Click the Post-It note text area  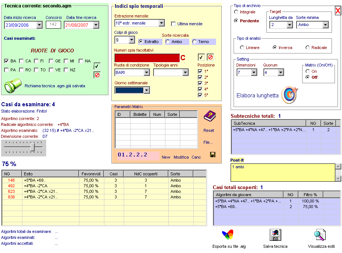tap(283, 172)
